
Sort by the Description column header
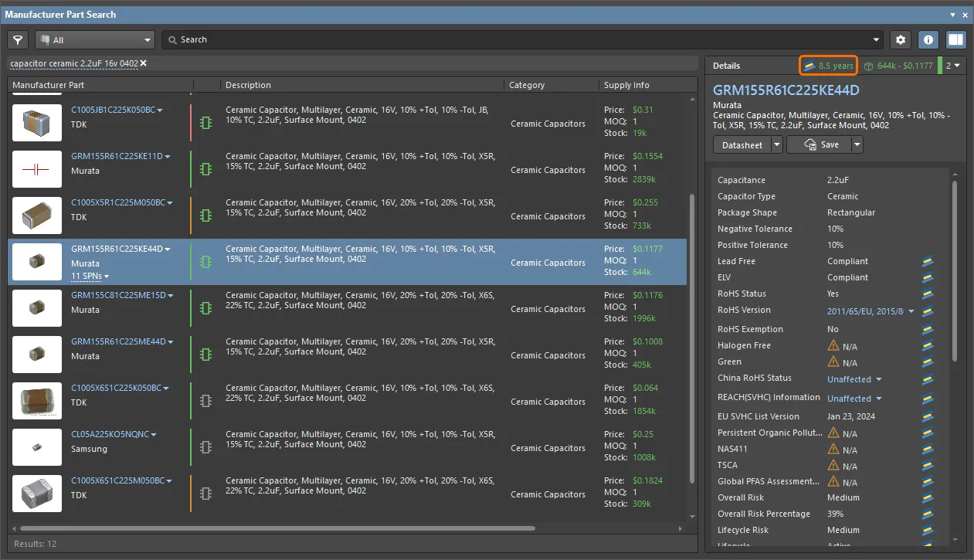249,85
